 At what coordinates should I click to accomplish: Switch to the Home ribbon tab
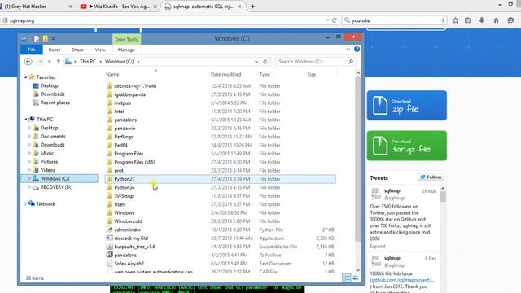[55, 50]
